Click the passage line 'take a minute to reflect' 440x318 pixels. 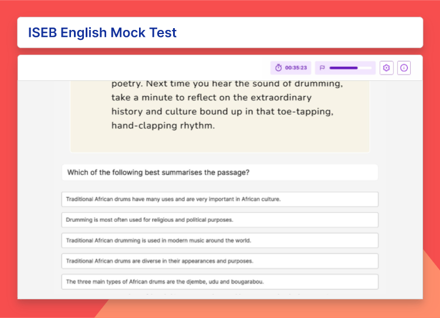pos(211,97)
